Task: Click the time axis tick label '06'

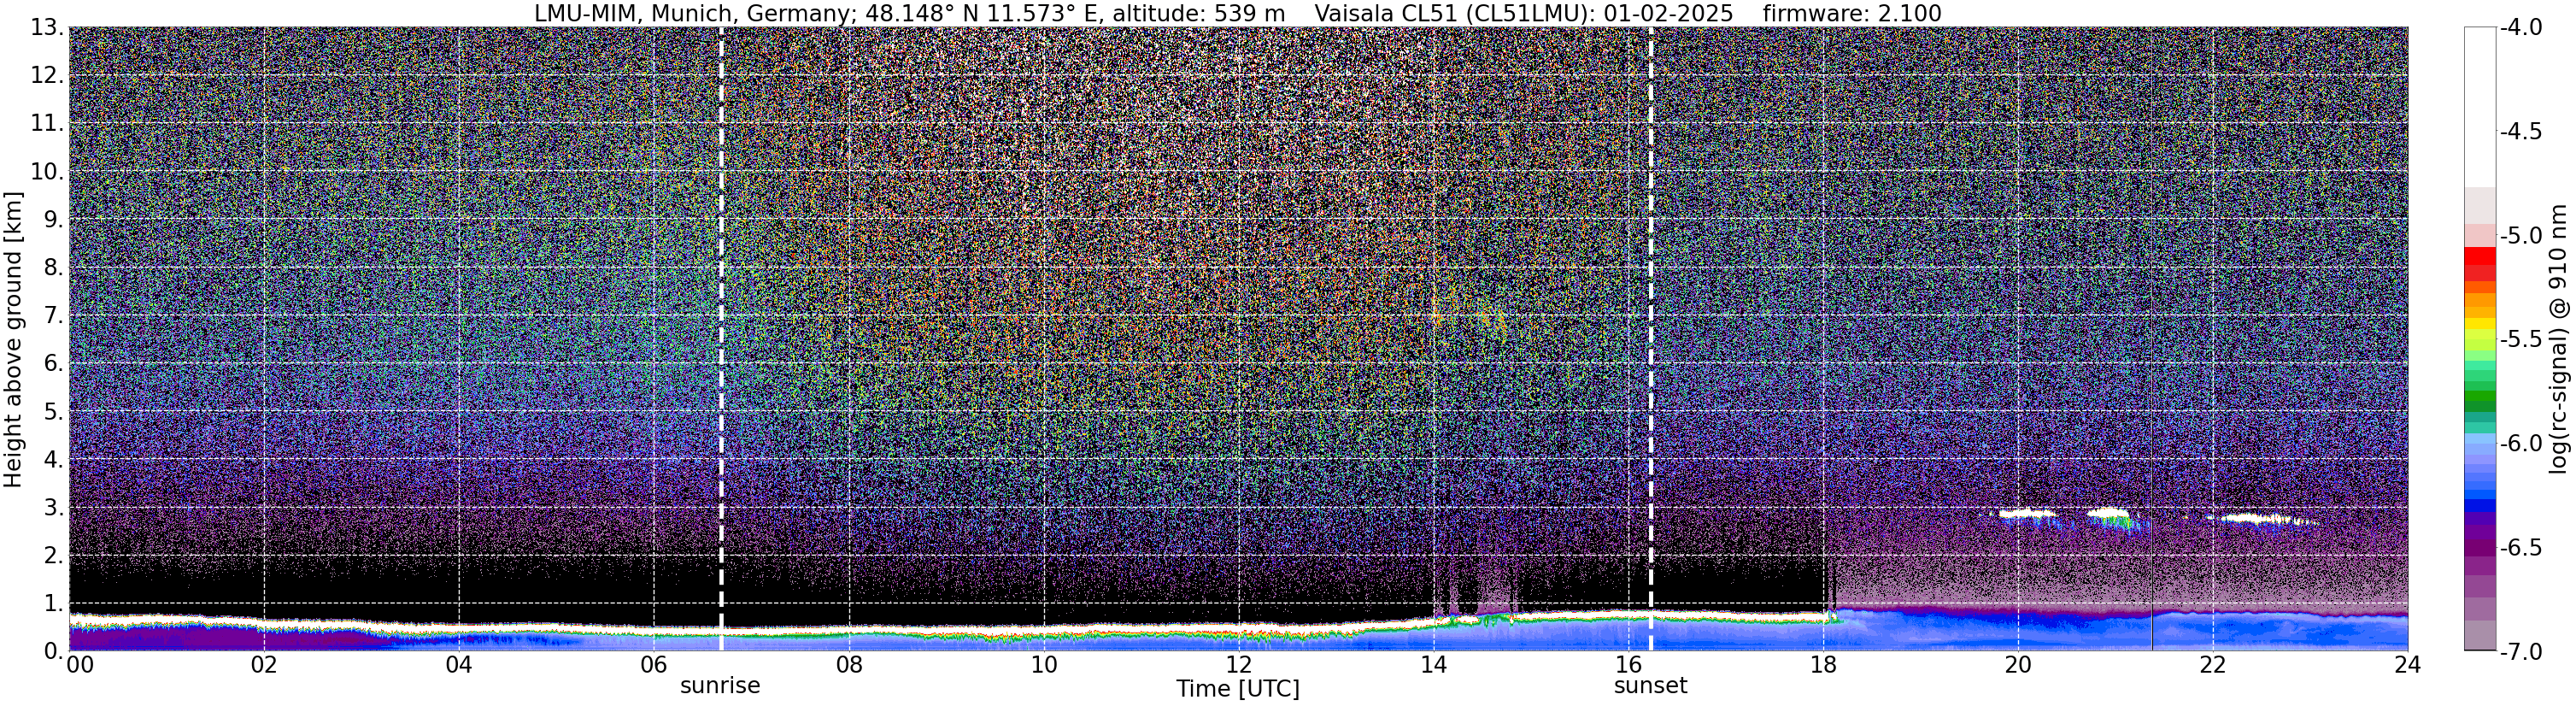Action: [653, 665]
